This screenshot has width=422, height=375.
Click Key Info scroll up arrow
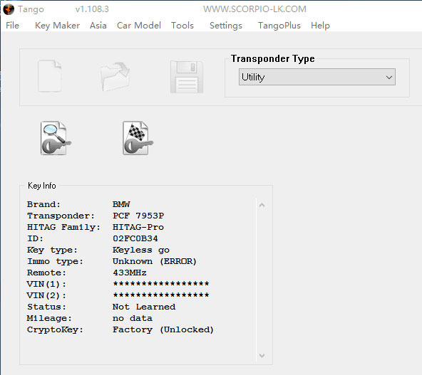coord(262,205)
